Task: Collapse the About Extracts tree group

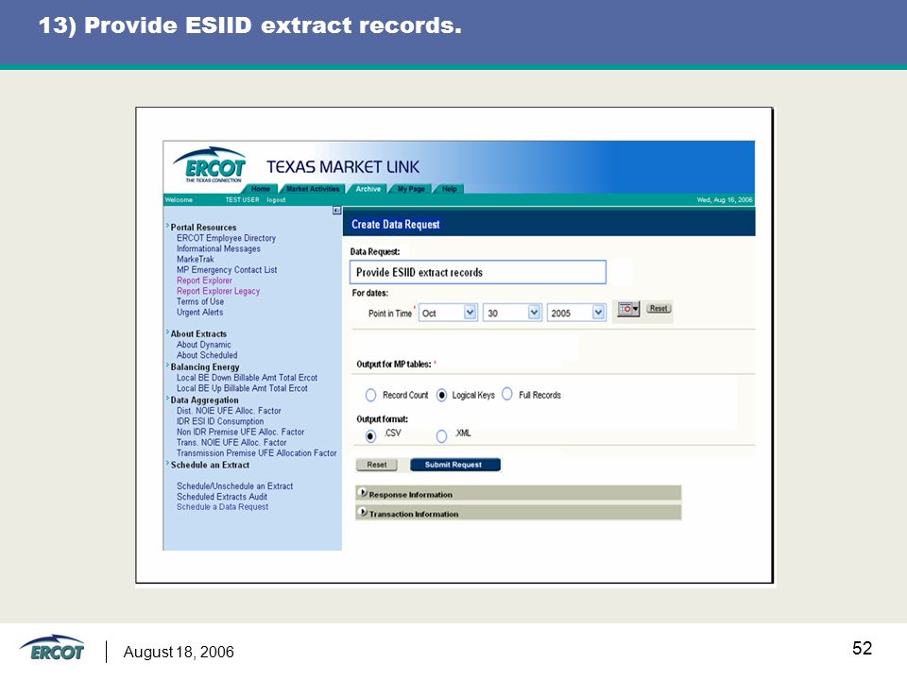Action: click(168, 332)
